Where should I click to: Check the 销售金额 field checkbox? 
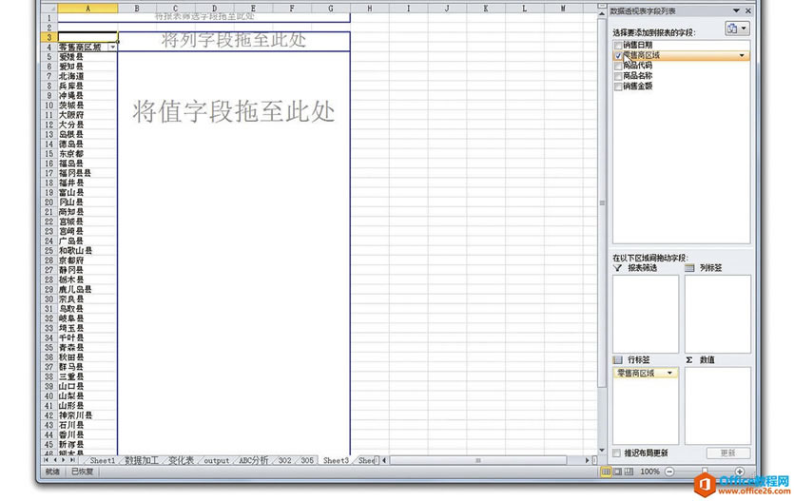coord(618,87)
